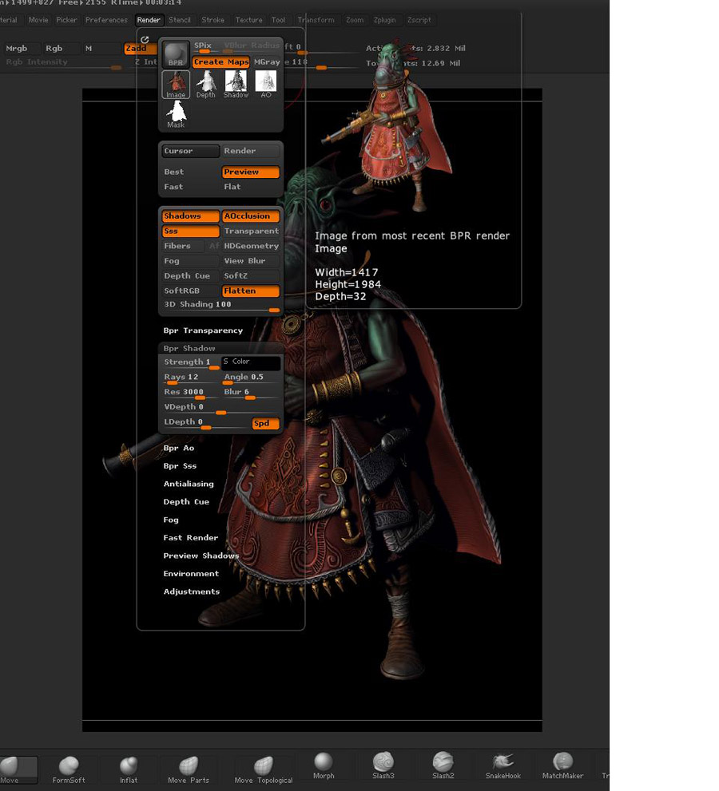Open the BPR Image pass thumbnail
Viewport: 719px width, 791px height.
(176, 85)
